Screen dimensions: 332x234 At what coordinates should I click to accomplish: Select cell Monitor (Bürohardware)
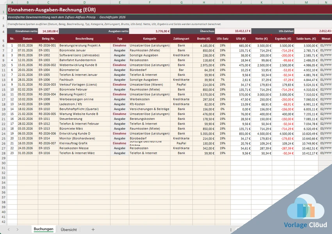click(84, 139)
